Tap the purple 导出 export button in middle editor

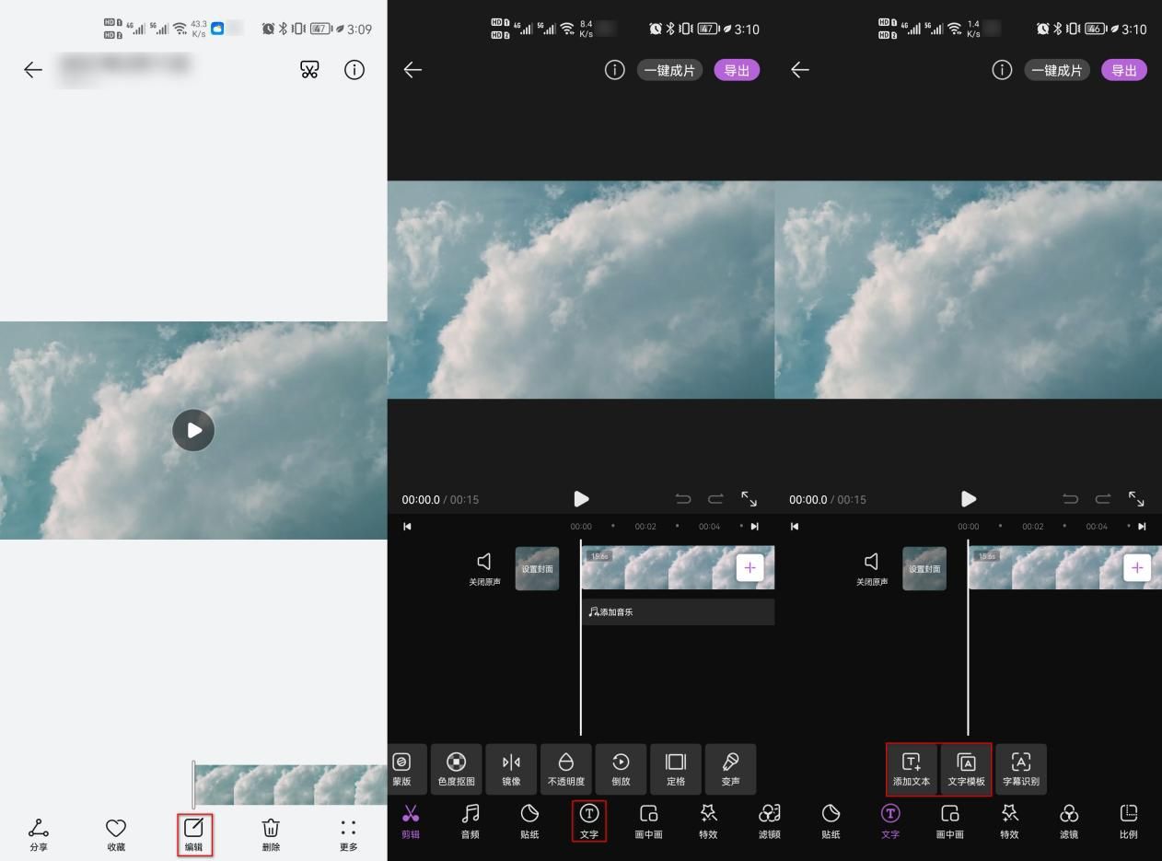coord(737,70)
